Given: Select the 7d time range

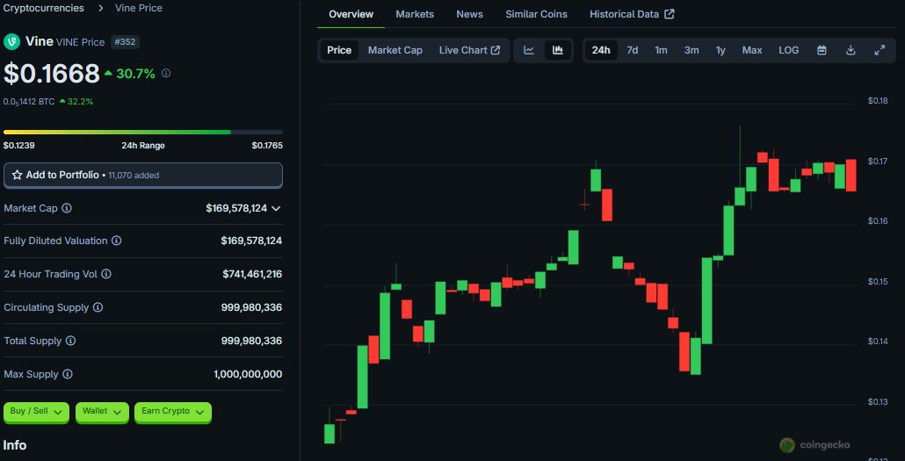Looking at the screenshot, I should [633, 50].
